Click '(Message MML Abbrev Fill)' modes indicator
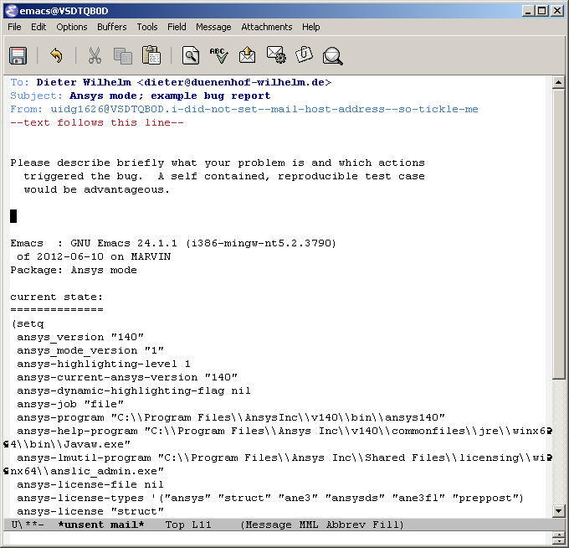This screenshot has height=548, width=569. (322, 525)
